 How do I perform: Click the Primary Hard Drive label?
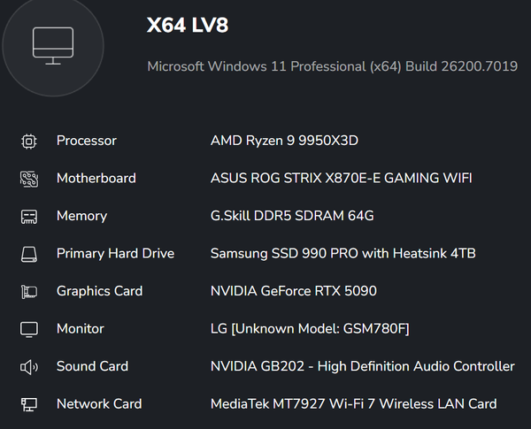[115, 254]
